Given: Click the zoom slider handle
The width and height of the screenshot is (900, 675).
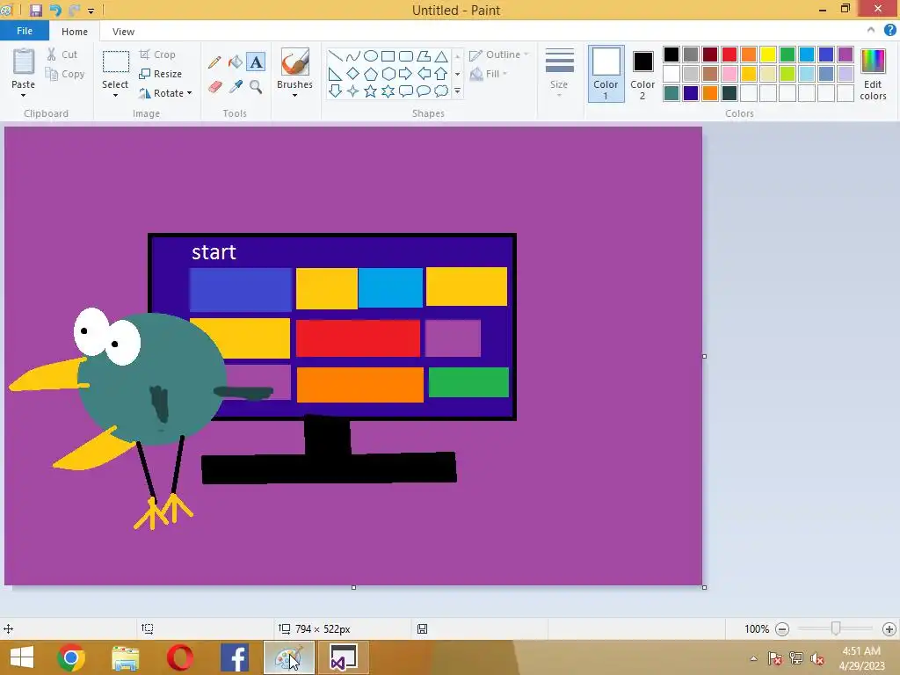Looking at the screenshot, I should pos(836,628).
